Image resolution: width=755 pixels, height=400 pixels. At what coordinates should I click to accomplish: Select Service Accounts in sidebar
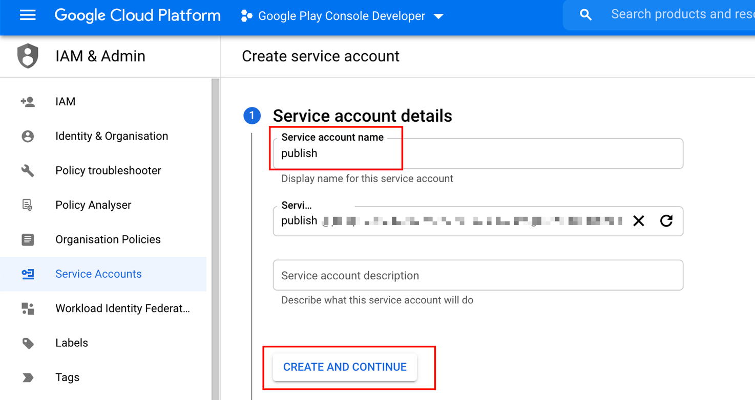point(98,274)
